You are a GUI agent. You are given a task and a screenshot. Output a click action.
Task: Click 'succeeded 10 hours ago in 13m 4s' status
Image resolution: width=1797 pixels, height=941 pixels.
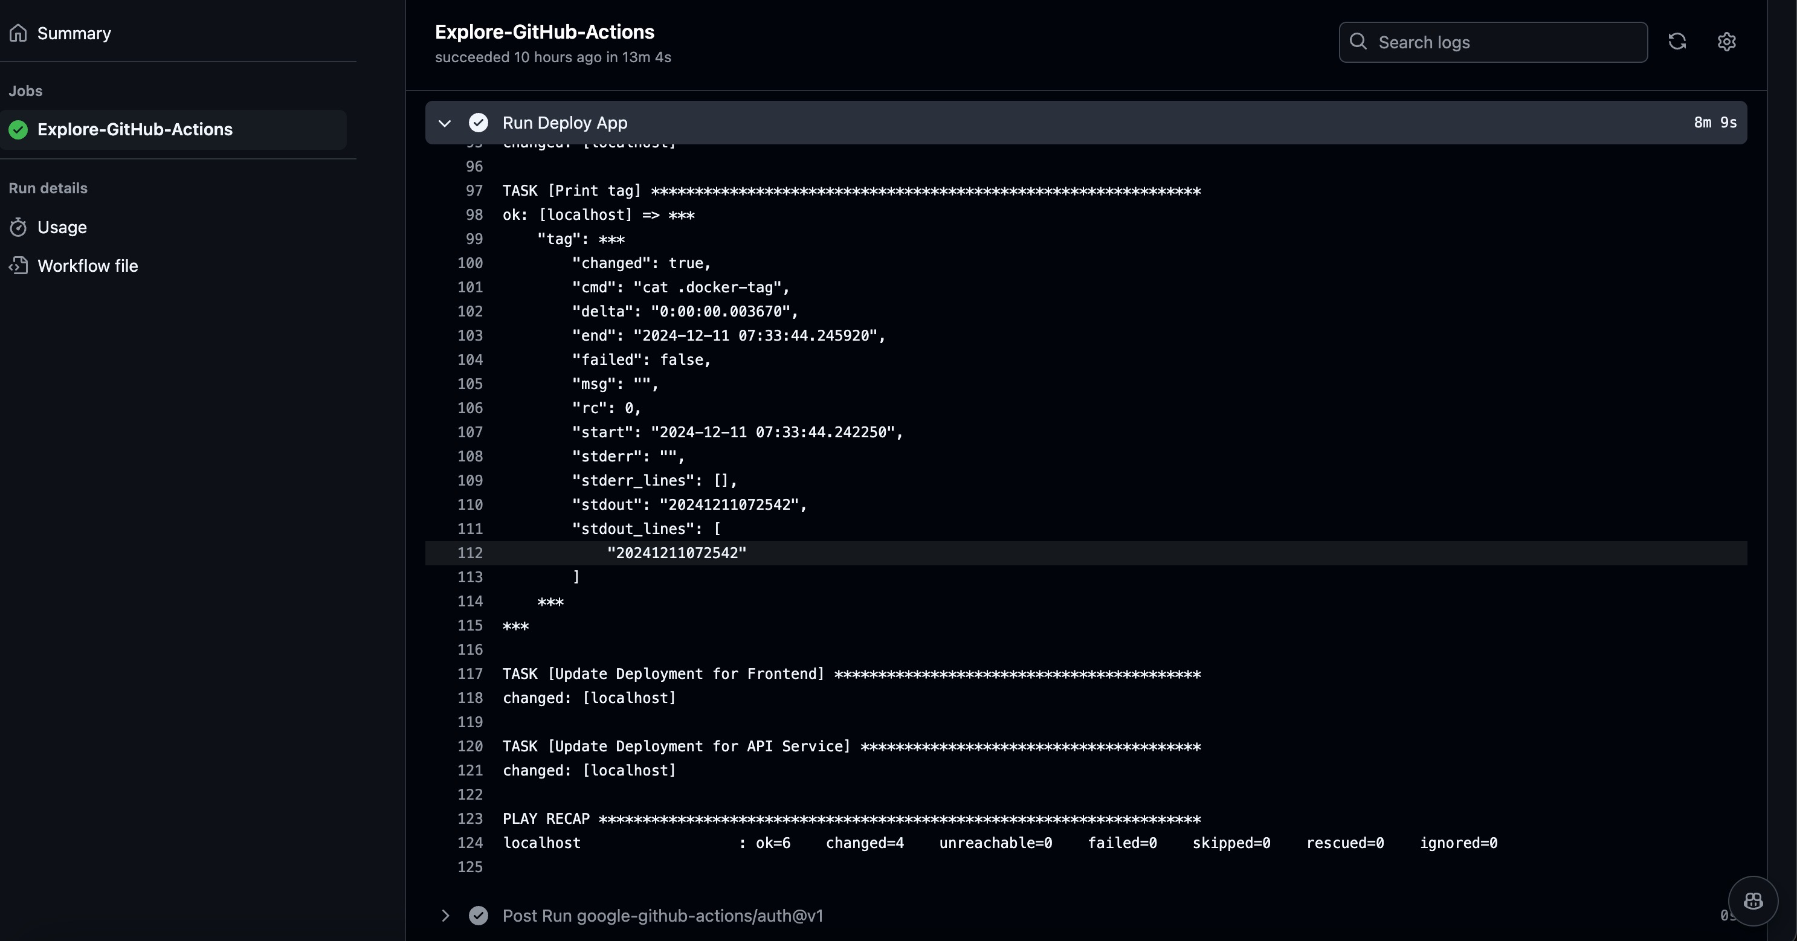point(553,57)
